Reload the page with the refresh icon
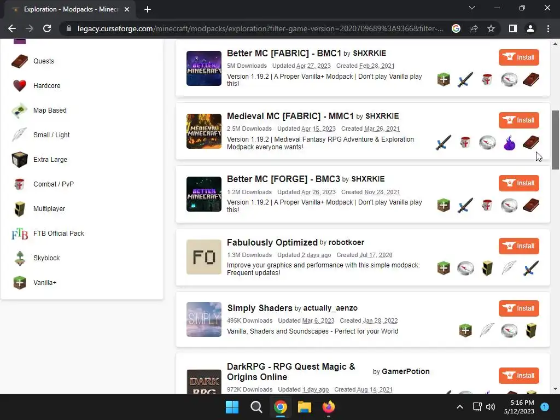 [47, 28]
